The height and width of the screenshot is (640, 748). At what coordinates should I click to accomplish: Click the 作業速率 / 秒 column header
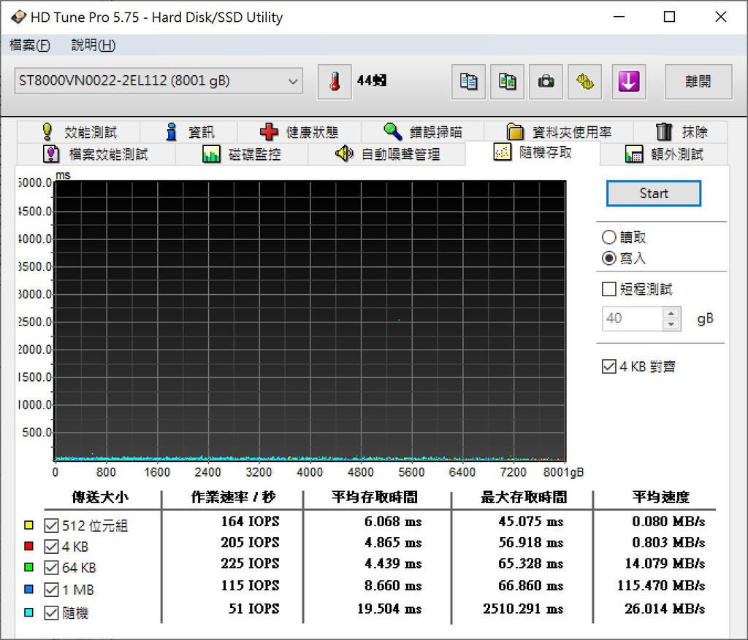tap(233, 497)
